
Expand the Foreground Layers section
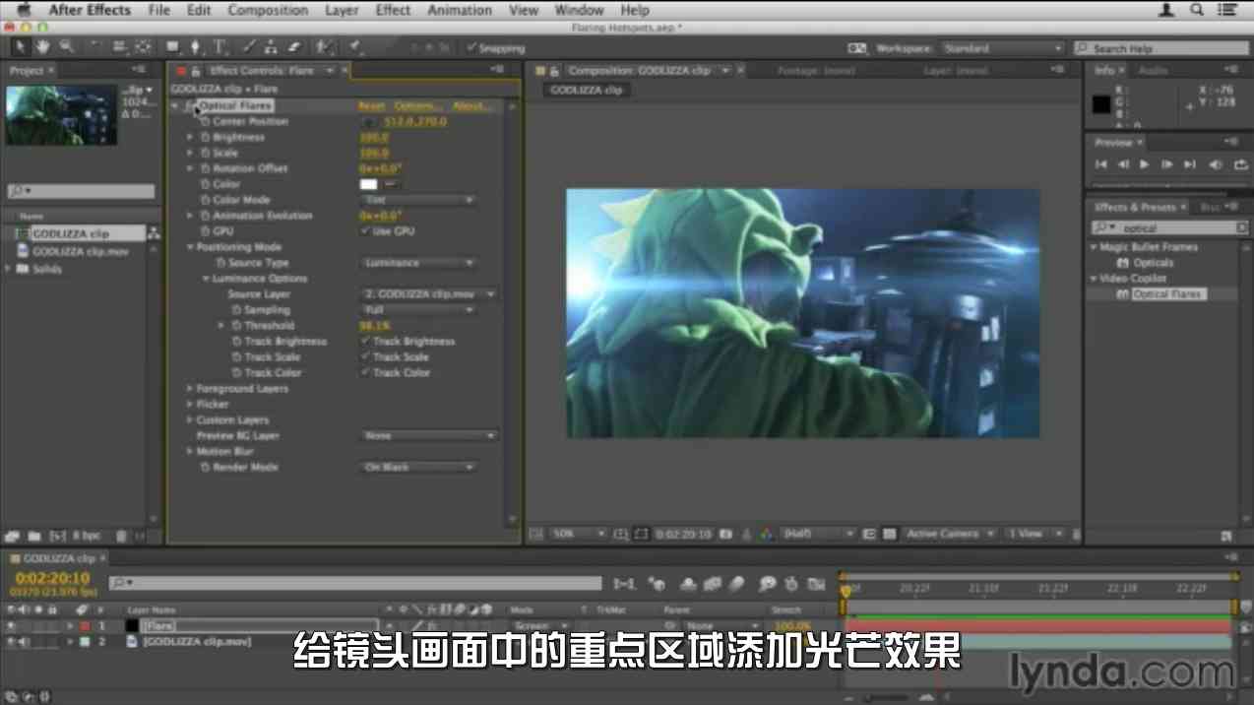(190, 389)
